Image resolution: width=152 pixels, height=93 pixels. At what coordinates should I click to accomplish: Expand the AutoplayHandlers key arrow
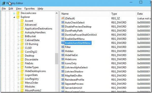pos(18,33)
